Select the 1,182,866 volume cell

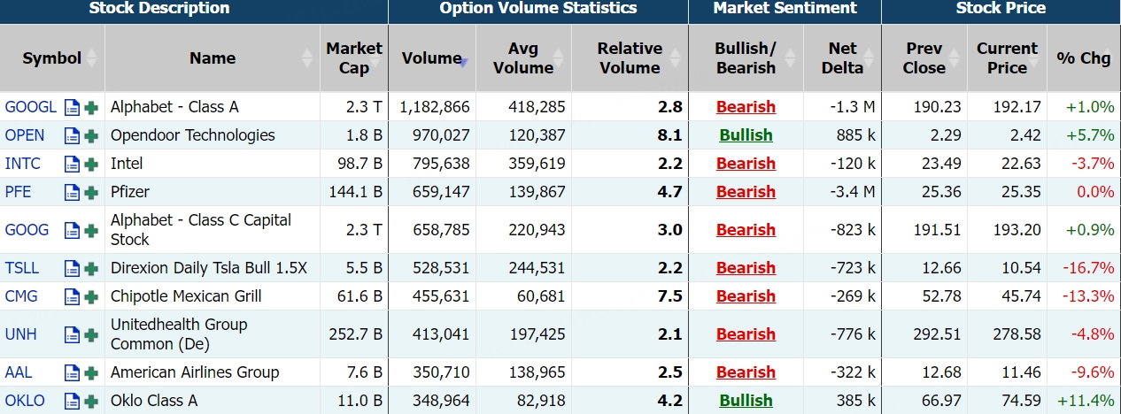coord(432,107)
